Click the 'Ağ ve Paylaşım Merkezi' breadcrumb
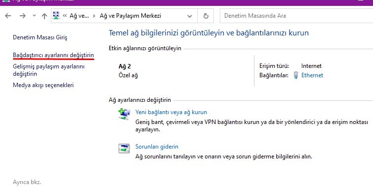The image size is (373, 187). (x=130, y=16)
